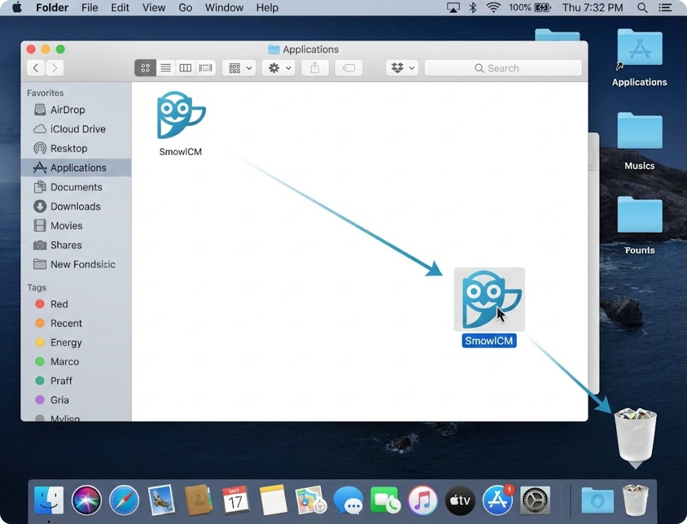Viewport: 687px width, 524px height.
Task: Switch to list view in toolbar
Action: (166, 68)
